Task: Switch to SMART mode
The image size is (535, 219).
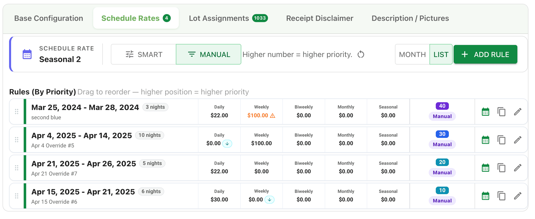Action: pyautogui.click(x=144, y=54)
